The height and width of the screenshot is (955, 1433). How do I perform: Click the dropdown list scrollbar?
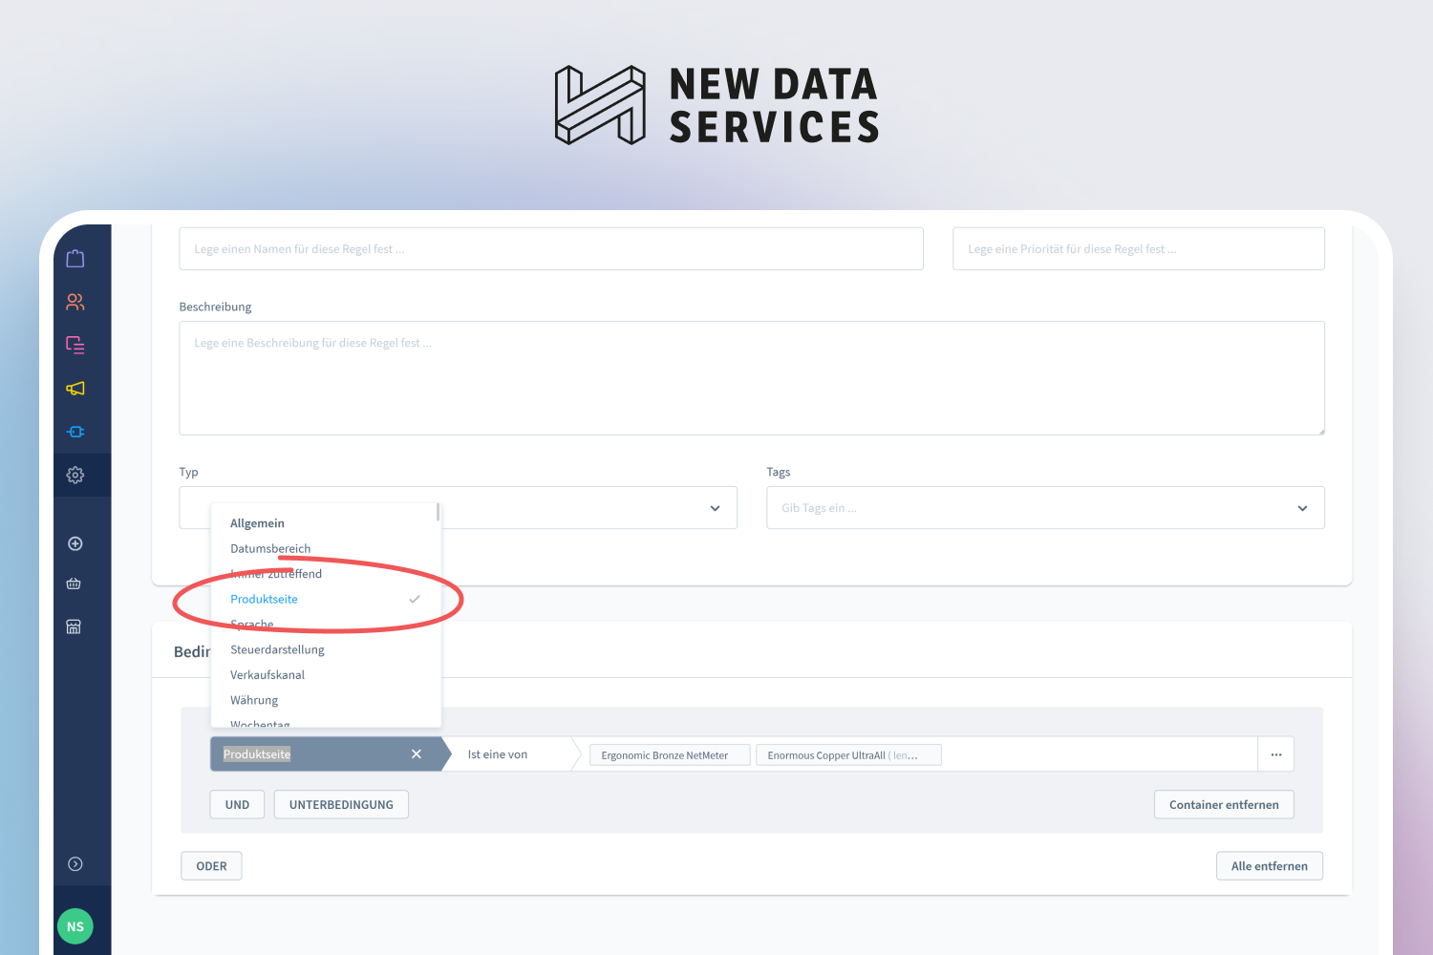click(438, 513)
